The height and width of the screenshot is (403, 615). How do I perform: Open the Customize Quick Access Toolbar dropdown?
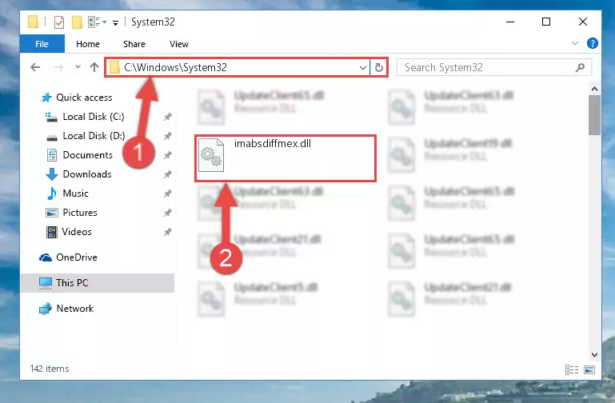pyautogui.click(x=115, y=22)
